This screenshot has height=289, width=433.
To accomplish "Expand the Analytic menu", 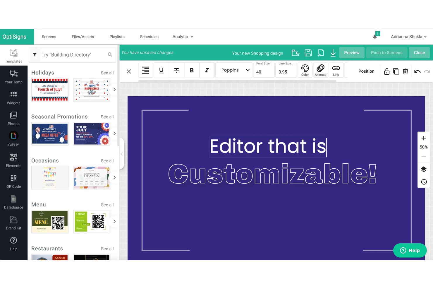I will pyautogui.click(x=183, y=37).
